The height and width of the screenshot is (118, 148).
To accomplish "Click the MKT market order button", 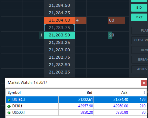I will tap(139, 17).
